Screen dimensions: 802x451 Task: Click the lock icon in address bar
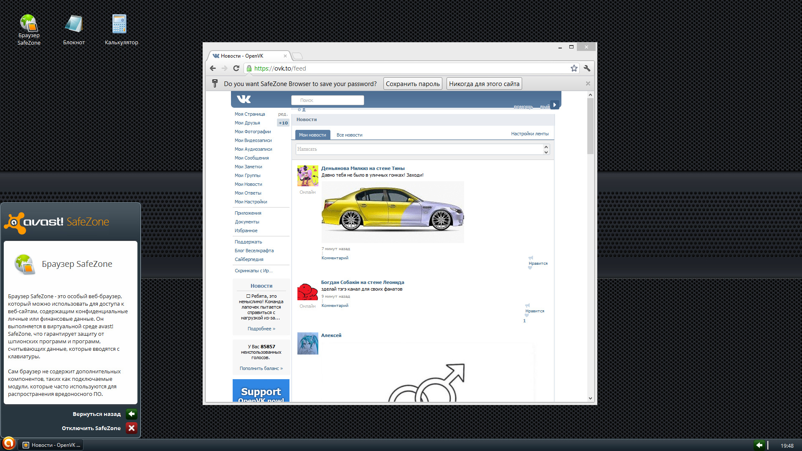249,68
